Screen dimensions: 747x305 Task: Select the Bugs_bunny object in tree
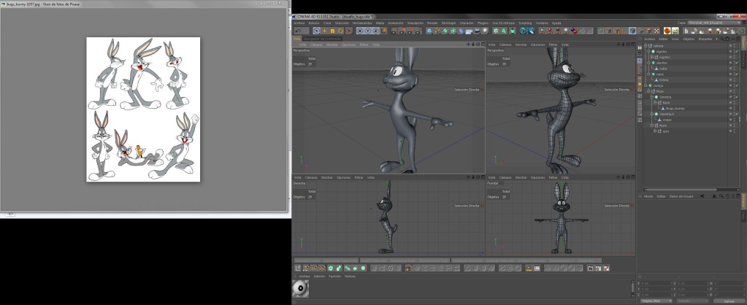tap(675, 109)
